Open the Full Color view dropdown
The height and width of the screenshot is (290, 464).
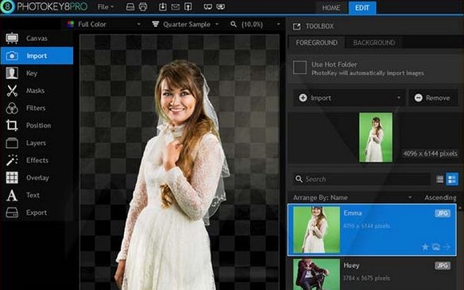(104, 24)
